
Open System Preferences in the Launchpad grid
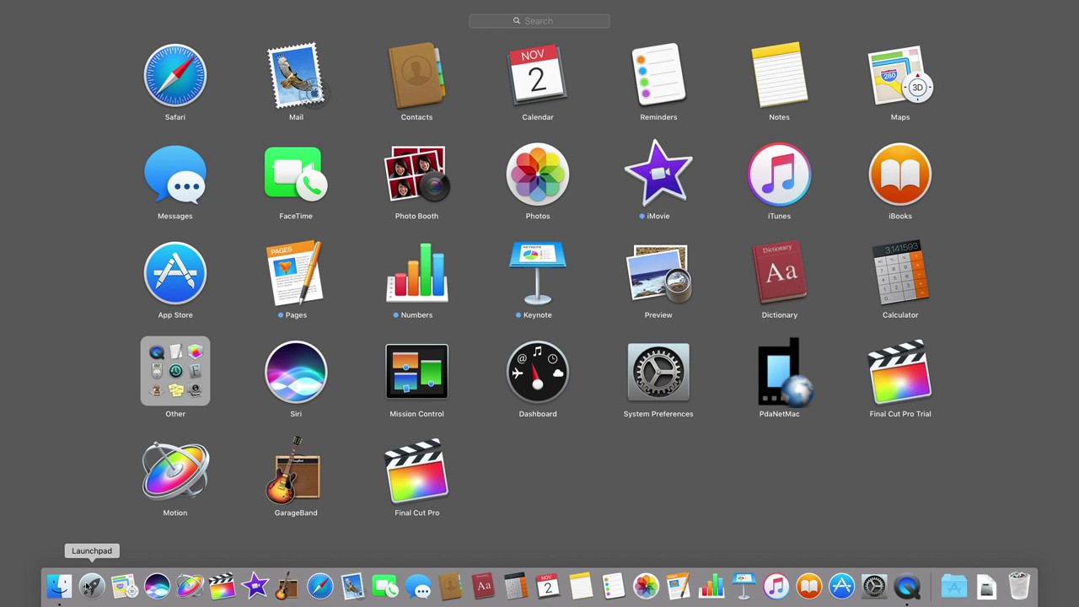[x=658, y=372]
